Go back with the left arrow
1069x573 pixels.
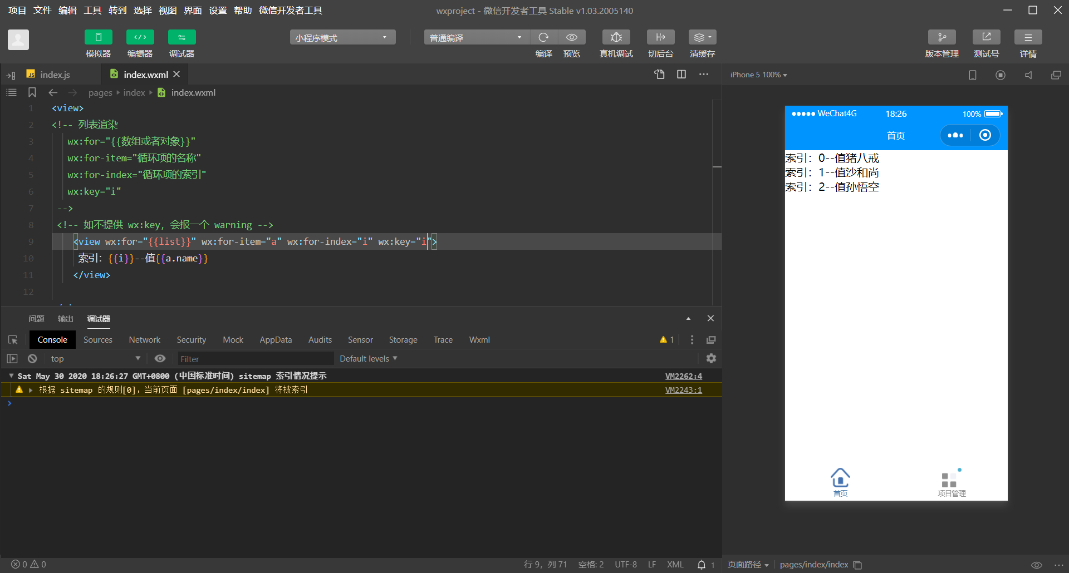(53, 92)
